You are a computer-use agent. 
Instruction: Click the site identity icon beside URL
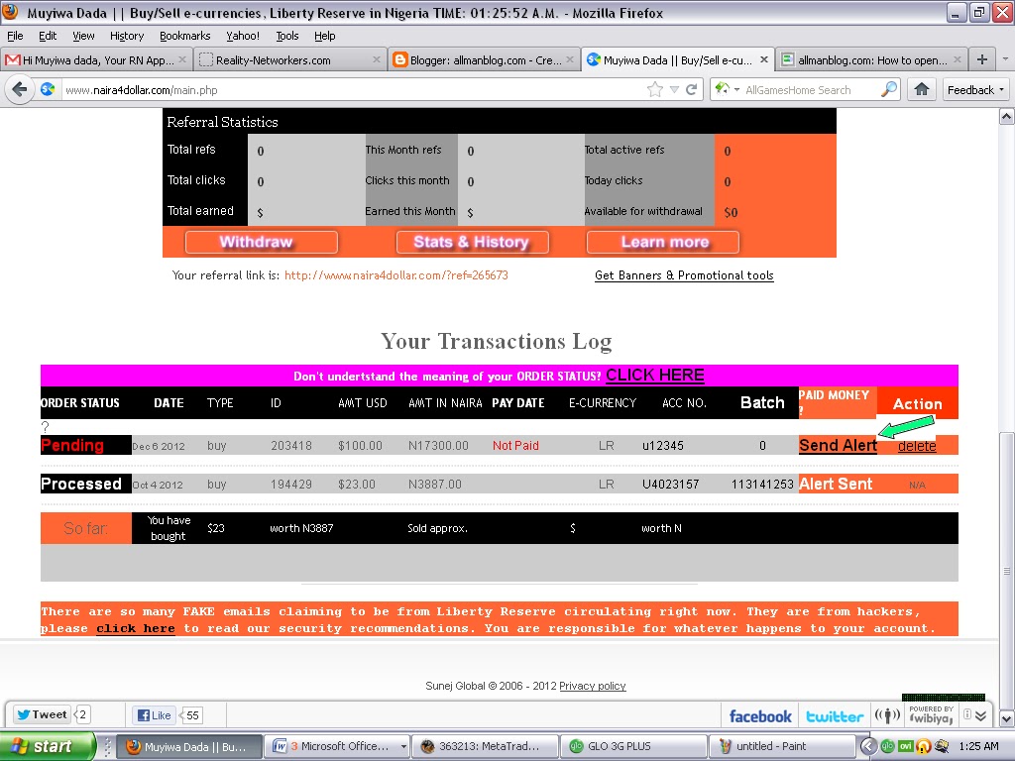point(48,89)
